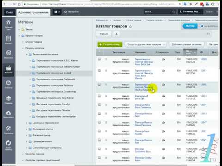
Task: Check the Retro Brick Cardamon product row
Action: [x=99, y=105]
